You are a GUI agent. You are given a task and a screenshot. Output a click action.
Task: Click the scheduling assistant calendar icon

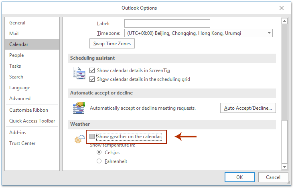[79, 73]
